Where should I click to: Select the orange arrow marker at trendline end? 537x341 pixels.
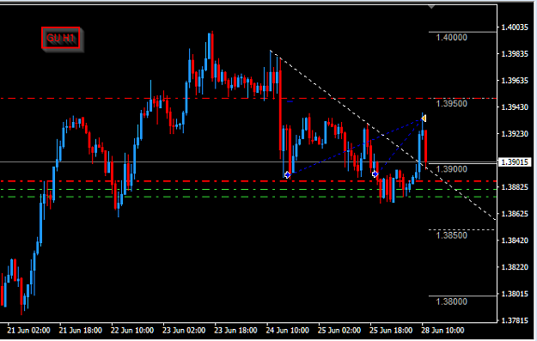coord(424,119)
